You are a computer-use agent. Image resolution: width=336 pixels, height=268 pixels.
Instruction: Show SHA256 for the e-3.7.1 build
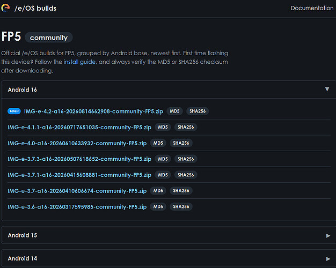tap(186, 175)
